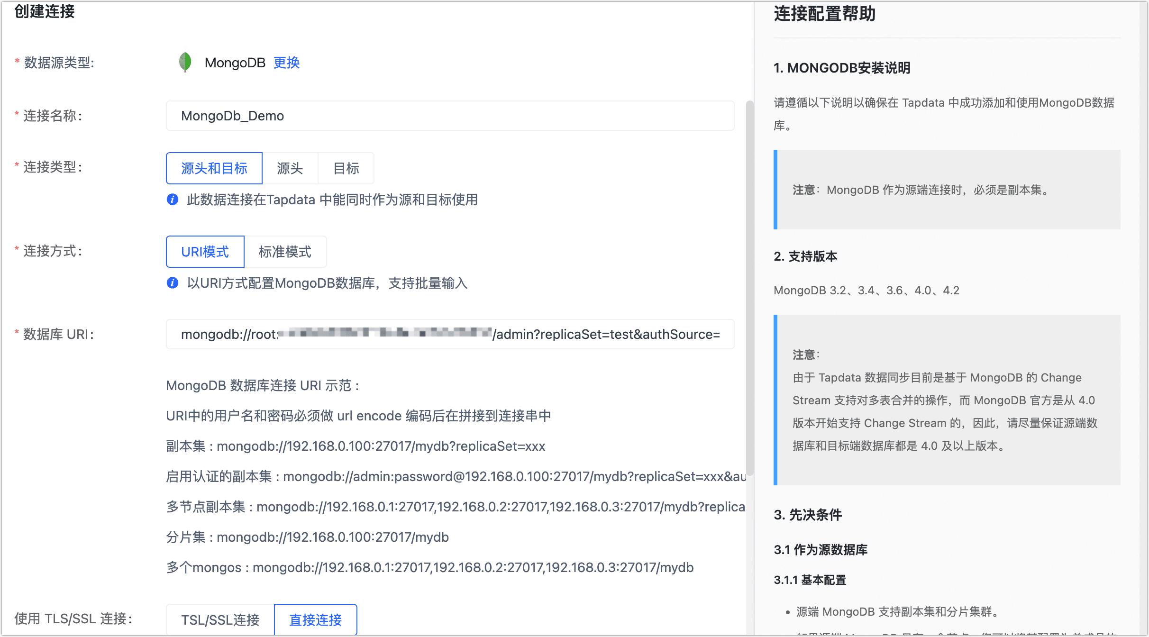The image size is (1149, 637).
Task: Click the 数据库 URI input field
Action: point(450,334)
